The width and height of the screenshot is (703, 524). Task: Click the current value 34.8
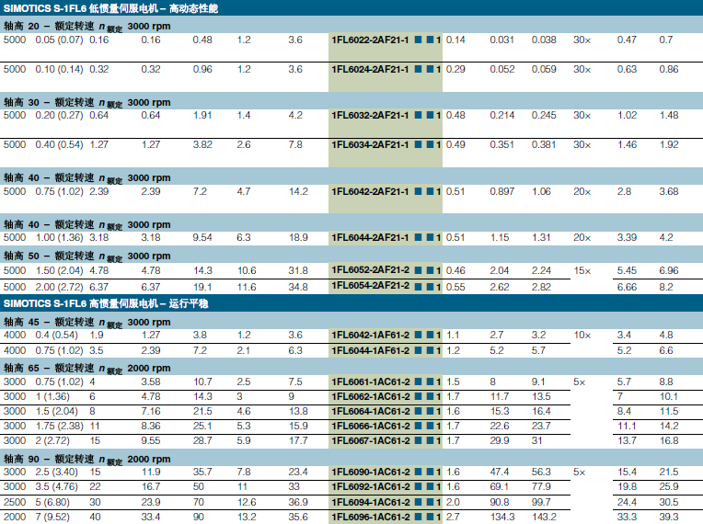click(298, 287)
